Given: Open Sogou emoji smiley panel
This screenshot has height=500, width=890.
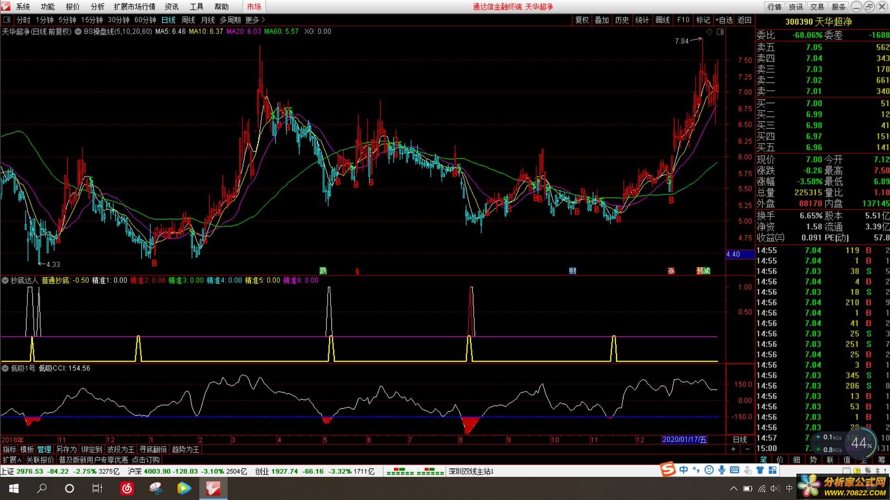Looking at the screenshot, I should pyautogui.click(x=709, y=470).
